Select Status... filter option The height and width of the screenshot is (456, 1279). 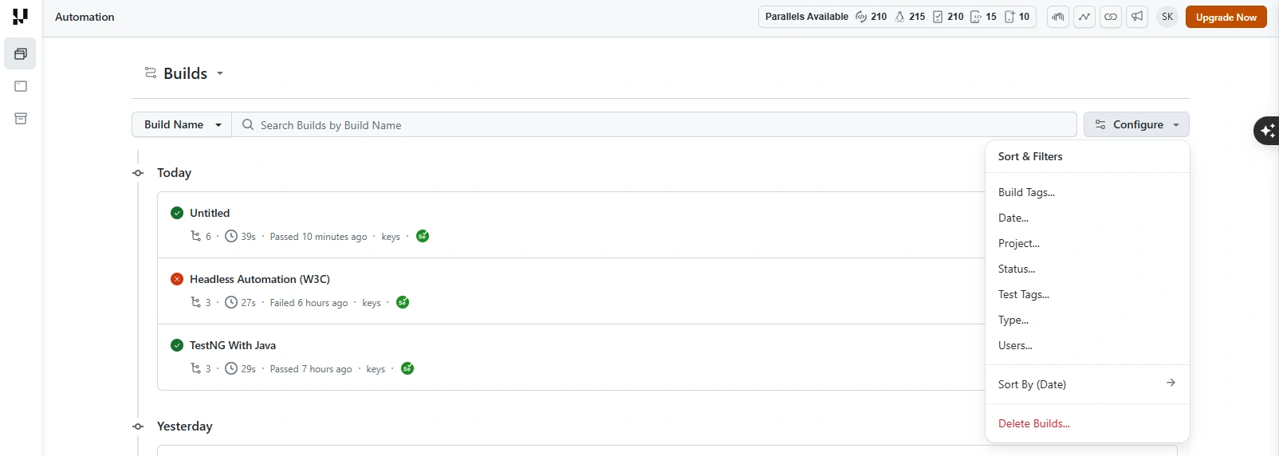(1088, 269)
